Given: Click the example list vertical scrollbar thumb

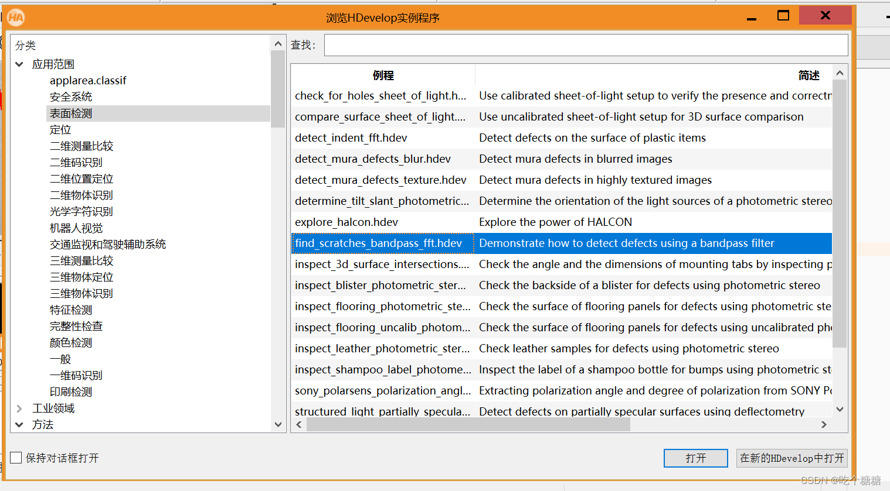Looking at the screenshot, I should pyautogui.click(x=840, y=214).
